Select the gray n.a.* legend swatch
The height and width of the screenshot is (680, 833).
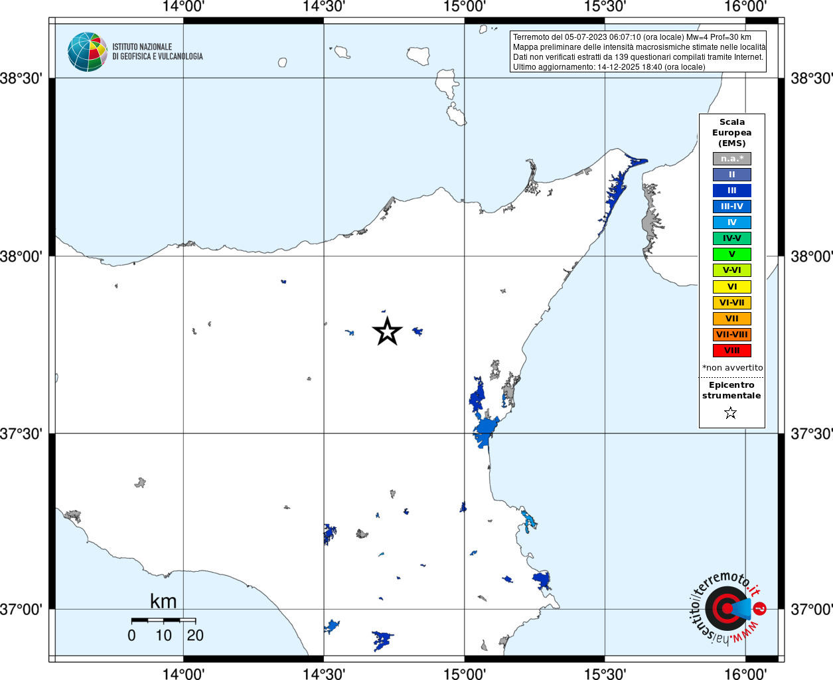[732, 159]
